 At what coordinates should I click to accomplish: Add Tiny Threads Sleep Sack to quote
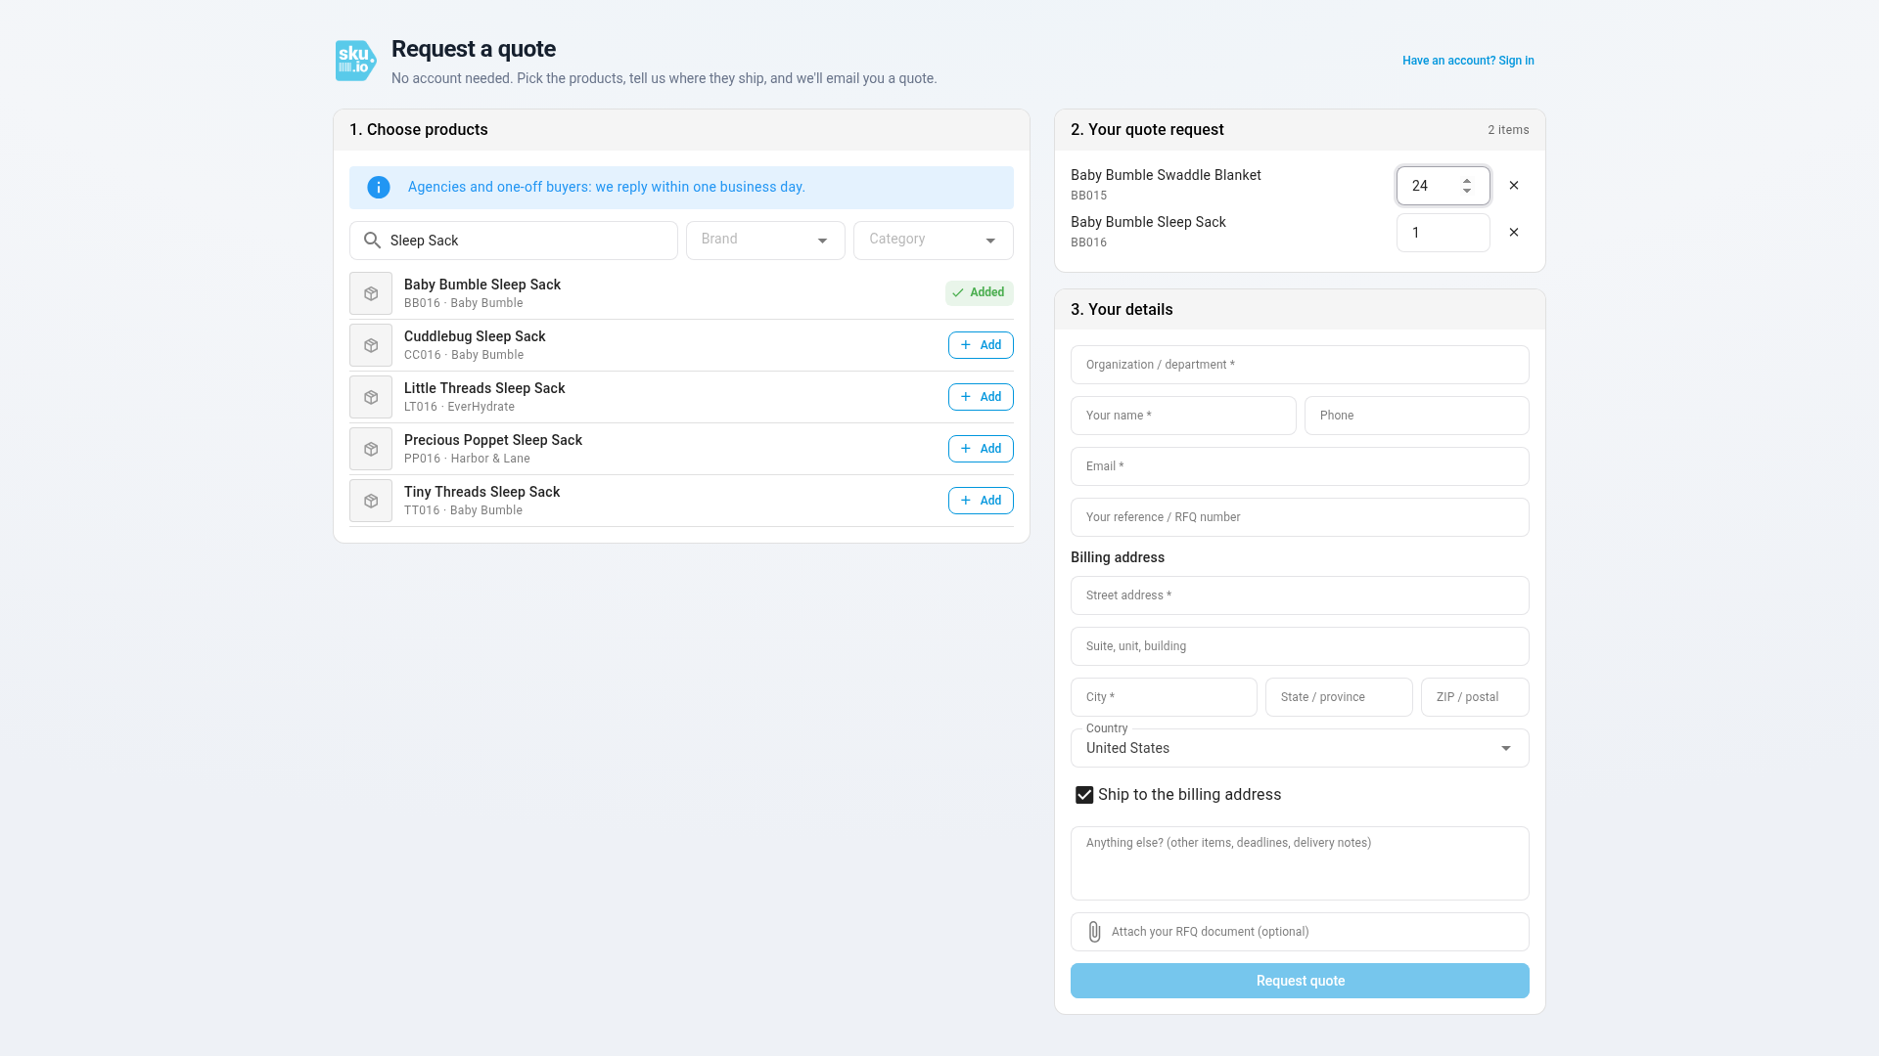[x=981, y=501]
